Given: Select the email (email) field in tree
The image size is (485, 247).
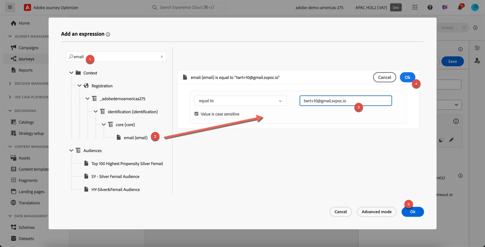Looking at the screenshot, I should coord(135,137).
